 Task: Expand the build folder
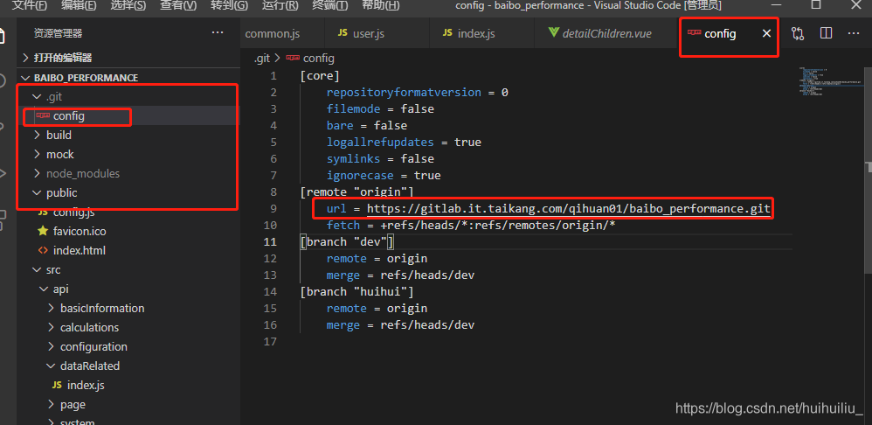129,136
